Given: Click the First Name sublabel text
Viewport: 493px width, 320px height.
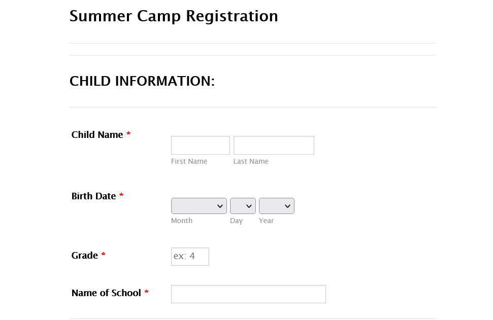Looking at the screenshot, I should (189, 162).
